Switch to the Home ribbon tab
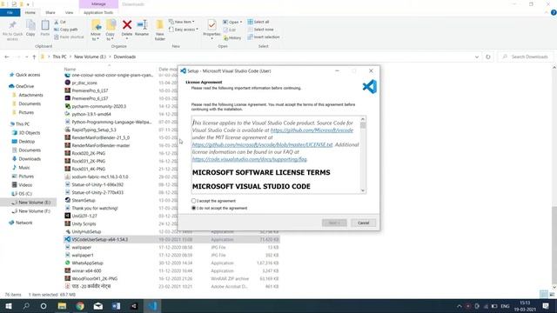 pos(30,12)
